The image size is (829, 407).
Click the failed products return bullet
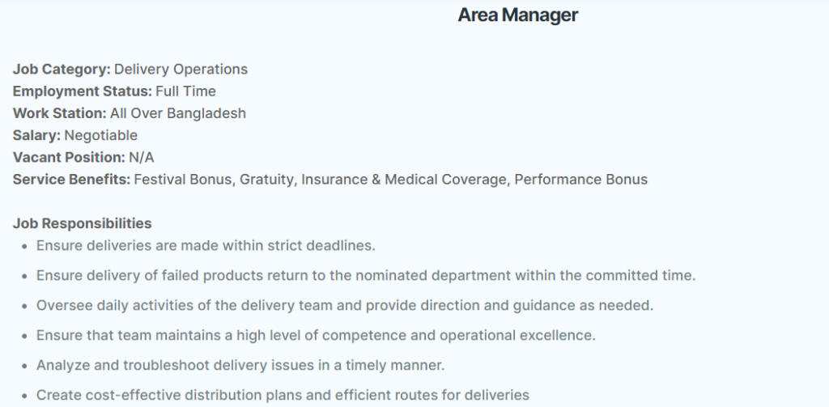pos(366,276)
